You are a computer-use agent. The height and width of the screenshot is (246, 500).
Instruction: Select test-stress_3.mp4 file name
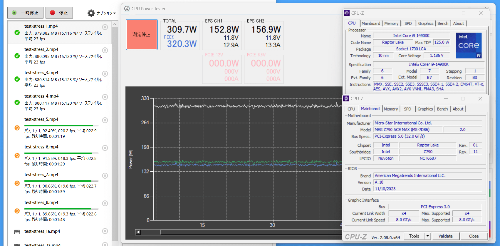[41, 73]
